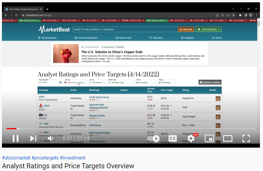Image resolution: width=263 pixels, height=171 pixels.
Task: Open the Headlines menu
Action: (x=188, y=38)
